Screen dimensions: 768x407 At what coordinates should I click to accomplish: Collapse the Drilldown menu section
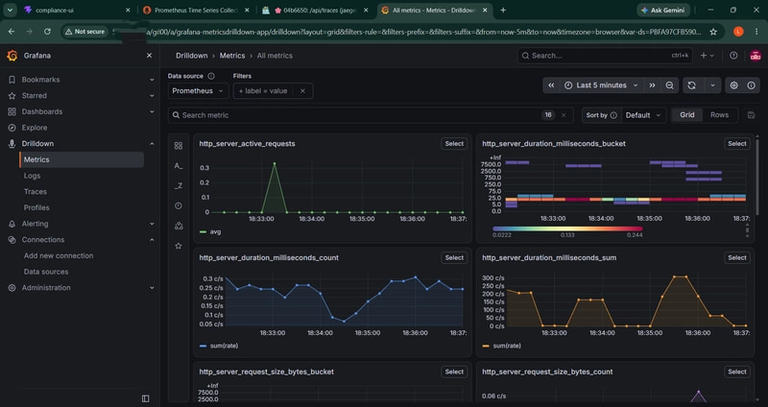[152, 143]
